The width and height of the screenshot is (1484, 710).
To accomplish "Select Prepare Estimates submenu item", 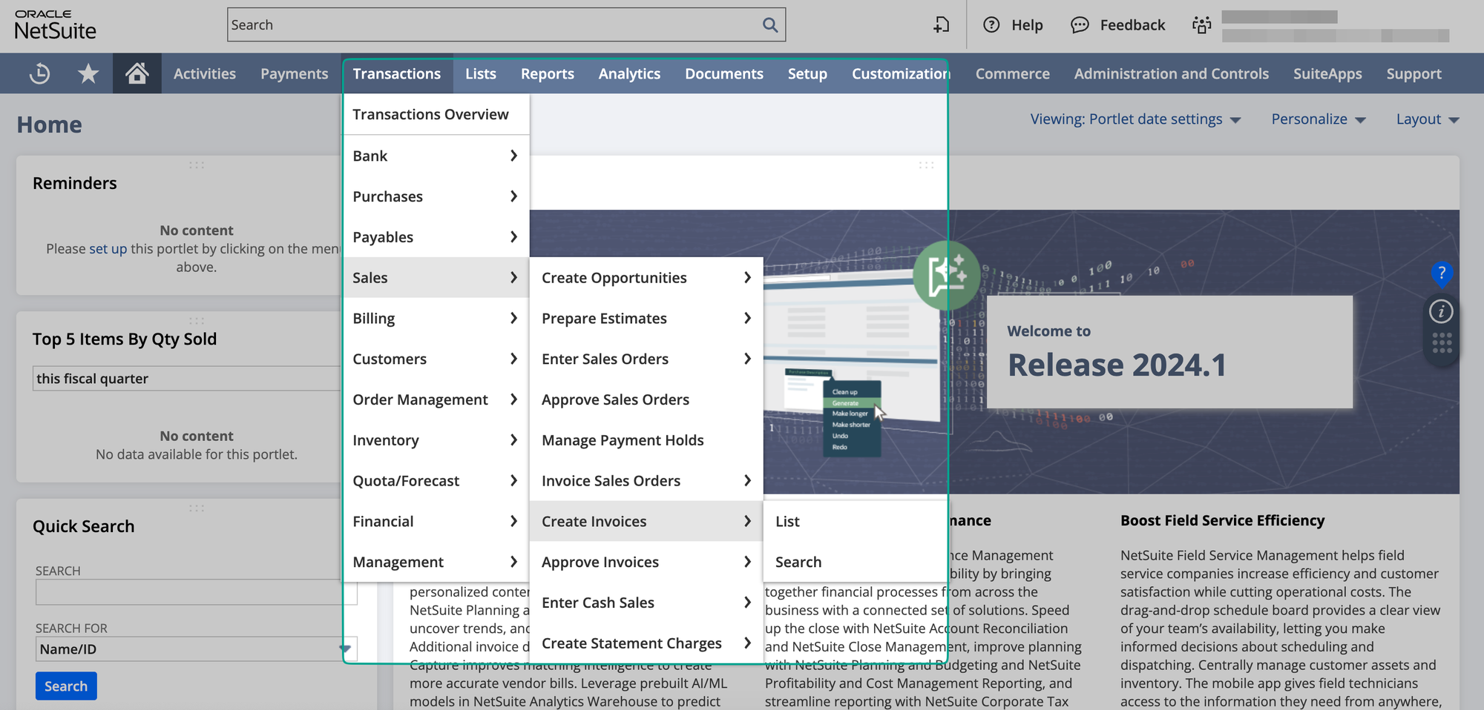I will tap(646, 318).
